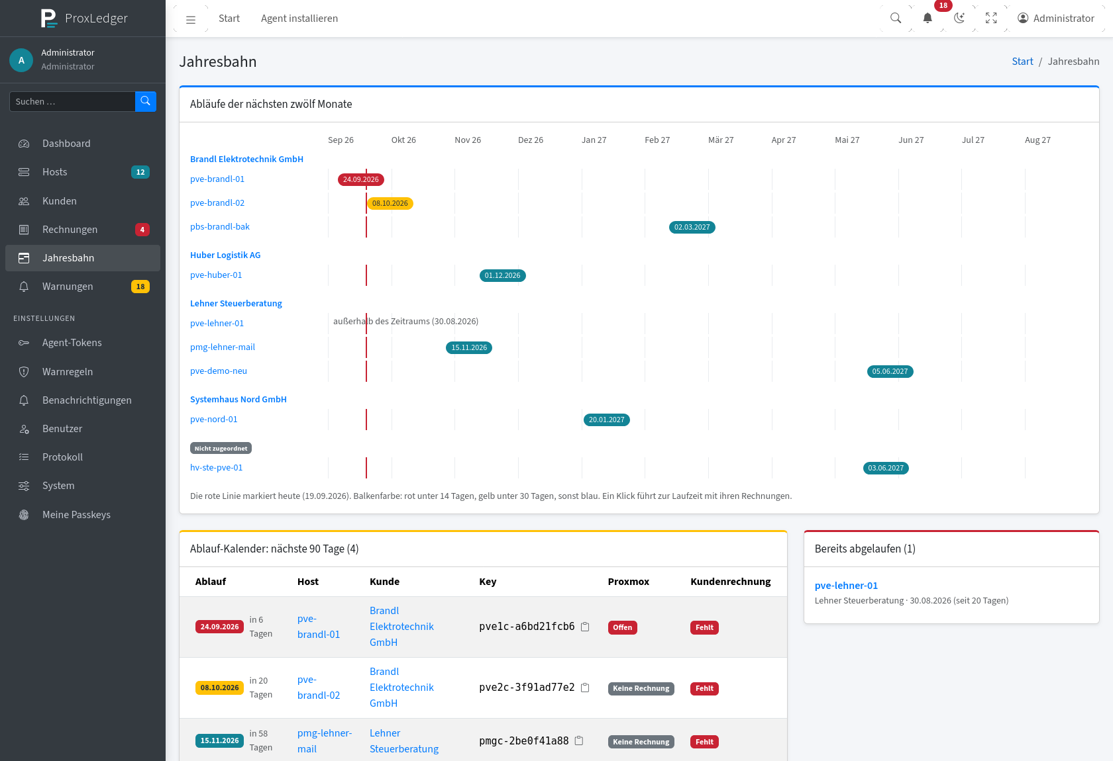Copy the pve1c-a6bd21fcb6 key to clipboard
This screenshot has height=761, width=1113.
click(x=585, y=627)
